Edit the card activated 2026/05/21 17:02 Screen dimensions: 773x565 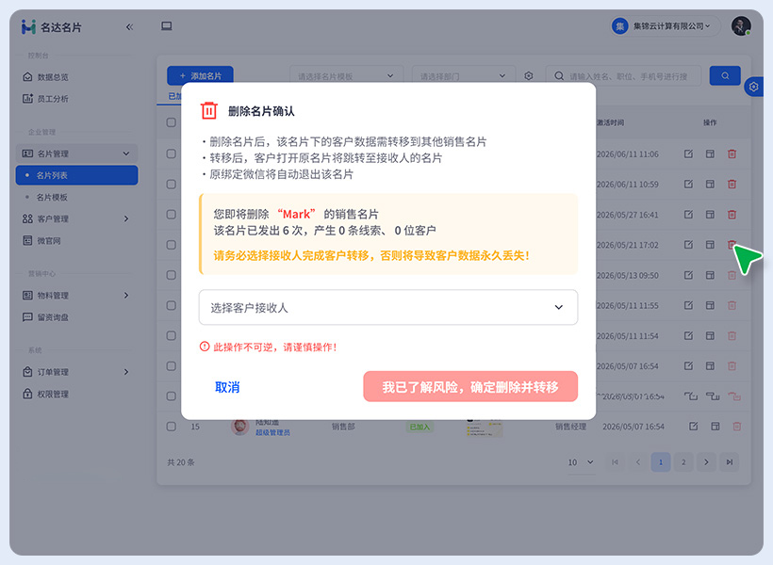coord(689,245)
